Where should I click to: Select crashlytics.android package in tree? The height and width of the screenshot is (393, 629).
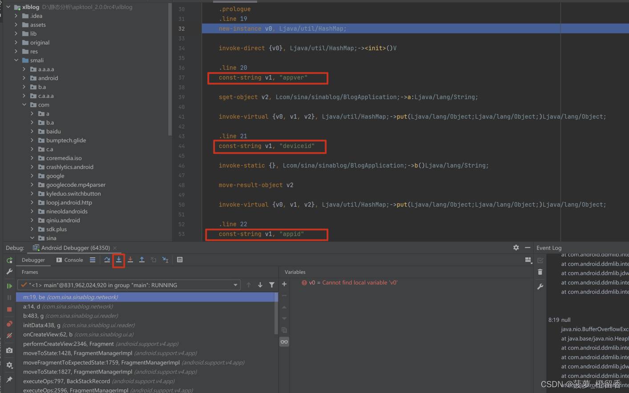tap(70, 167)
